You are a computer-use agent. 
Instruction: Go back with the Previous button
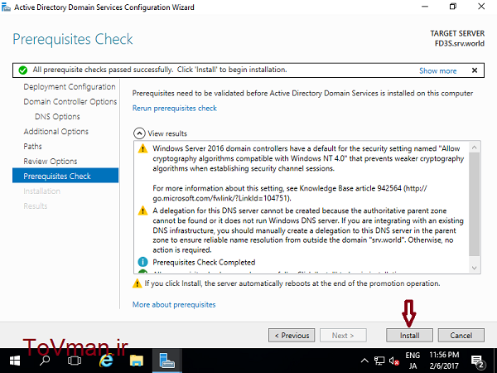[x=292, y=335]
